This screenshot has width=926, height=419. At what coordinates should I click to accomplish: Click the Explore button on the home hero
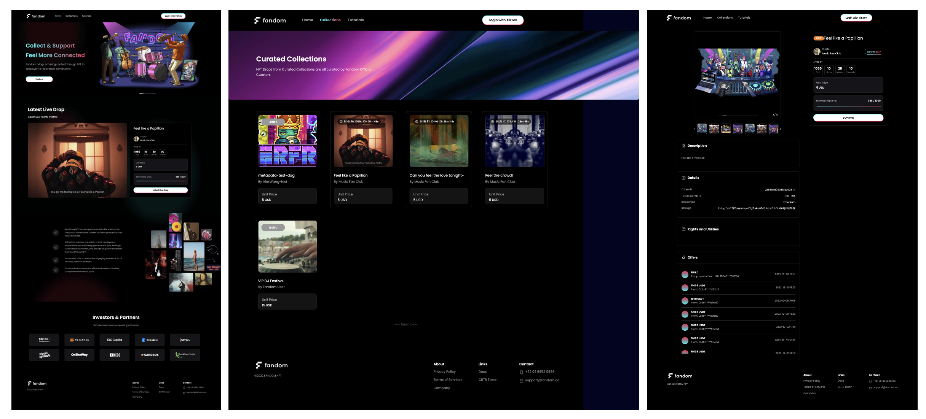[39, 79]
